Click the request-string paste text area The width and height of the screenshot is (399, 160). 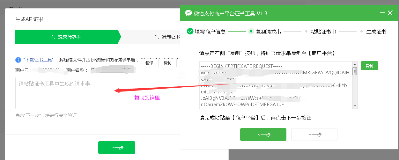pyautogui.click(x=98, y=93)
